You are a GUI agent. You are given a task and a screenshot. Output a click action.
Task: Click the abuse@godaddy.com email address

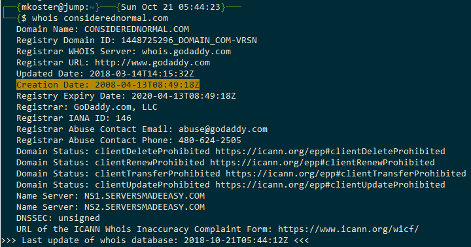click(x=223, y=129)
